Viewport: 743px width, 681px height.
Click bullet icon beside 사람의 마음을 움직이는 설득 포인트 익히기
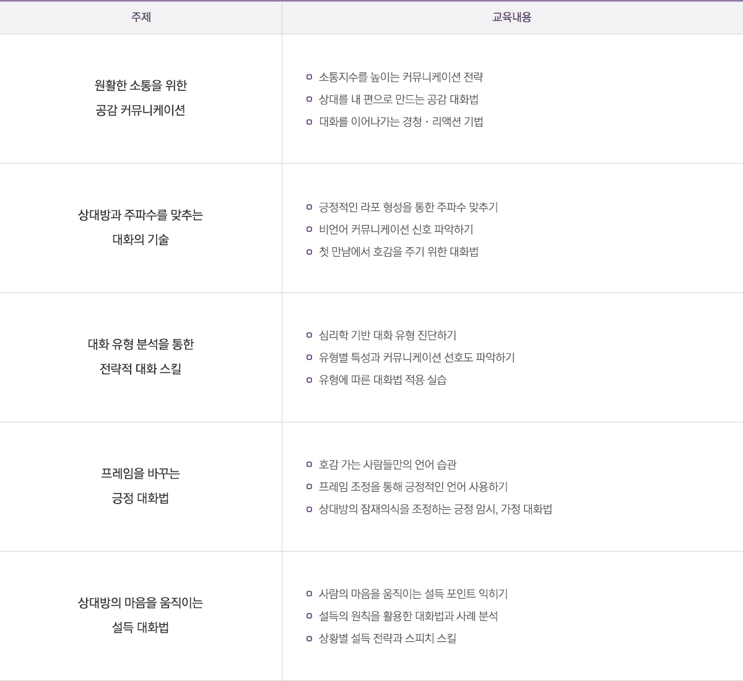(x=309, y=594)
